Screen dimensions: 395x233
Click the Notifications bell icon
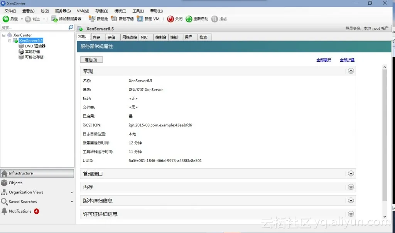tap(4, 211)
